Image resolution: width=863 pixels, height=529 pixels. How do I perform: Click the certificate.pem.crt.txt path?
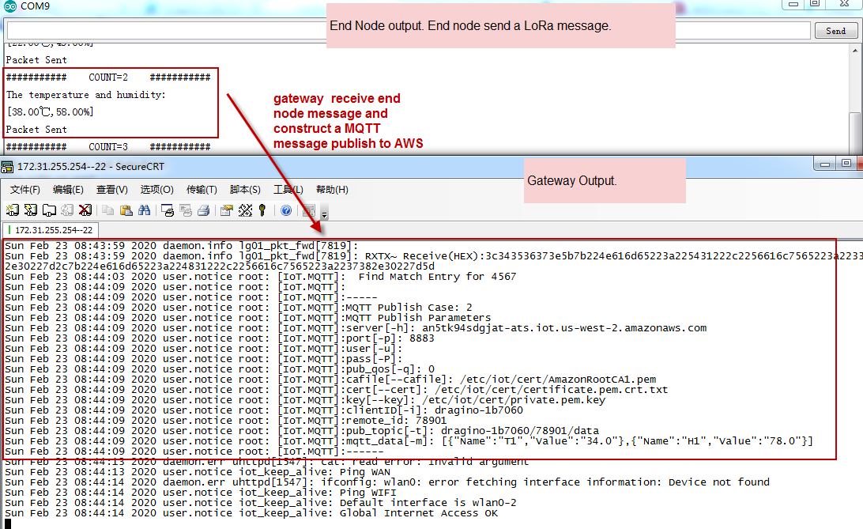tap(552, 390)
